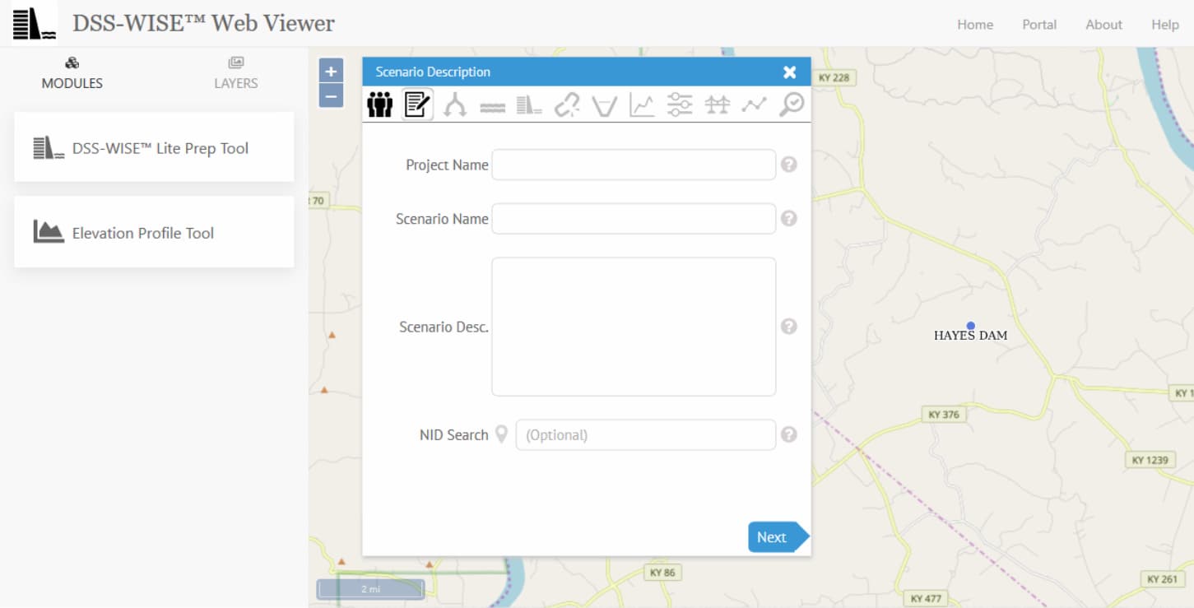1194x608 pixels.
Task: Click the bridges icon in the wizard toolbar
Action: 717,104
